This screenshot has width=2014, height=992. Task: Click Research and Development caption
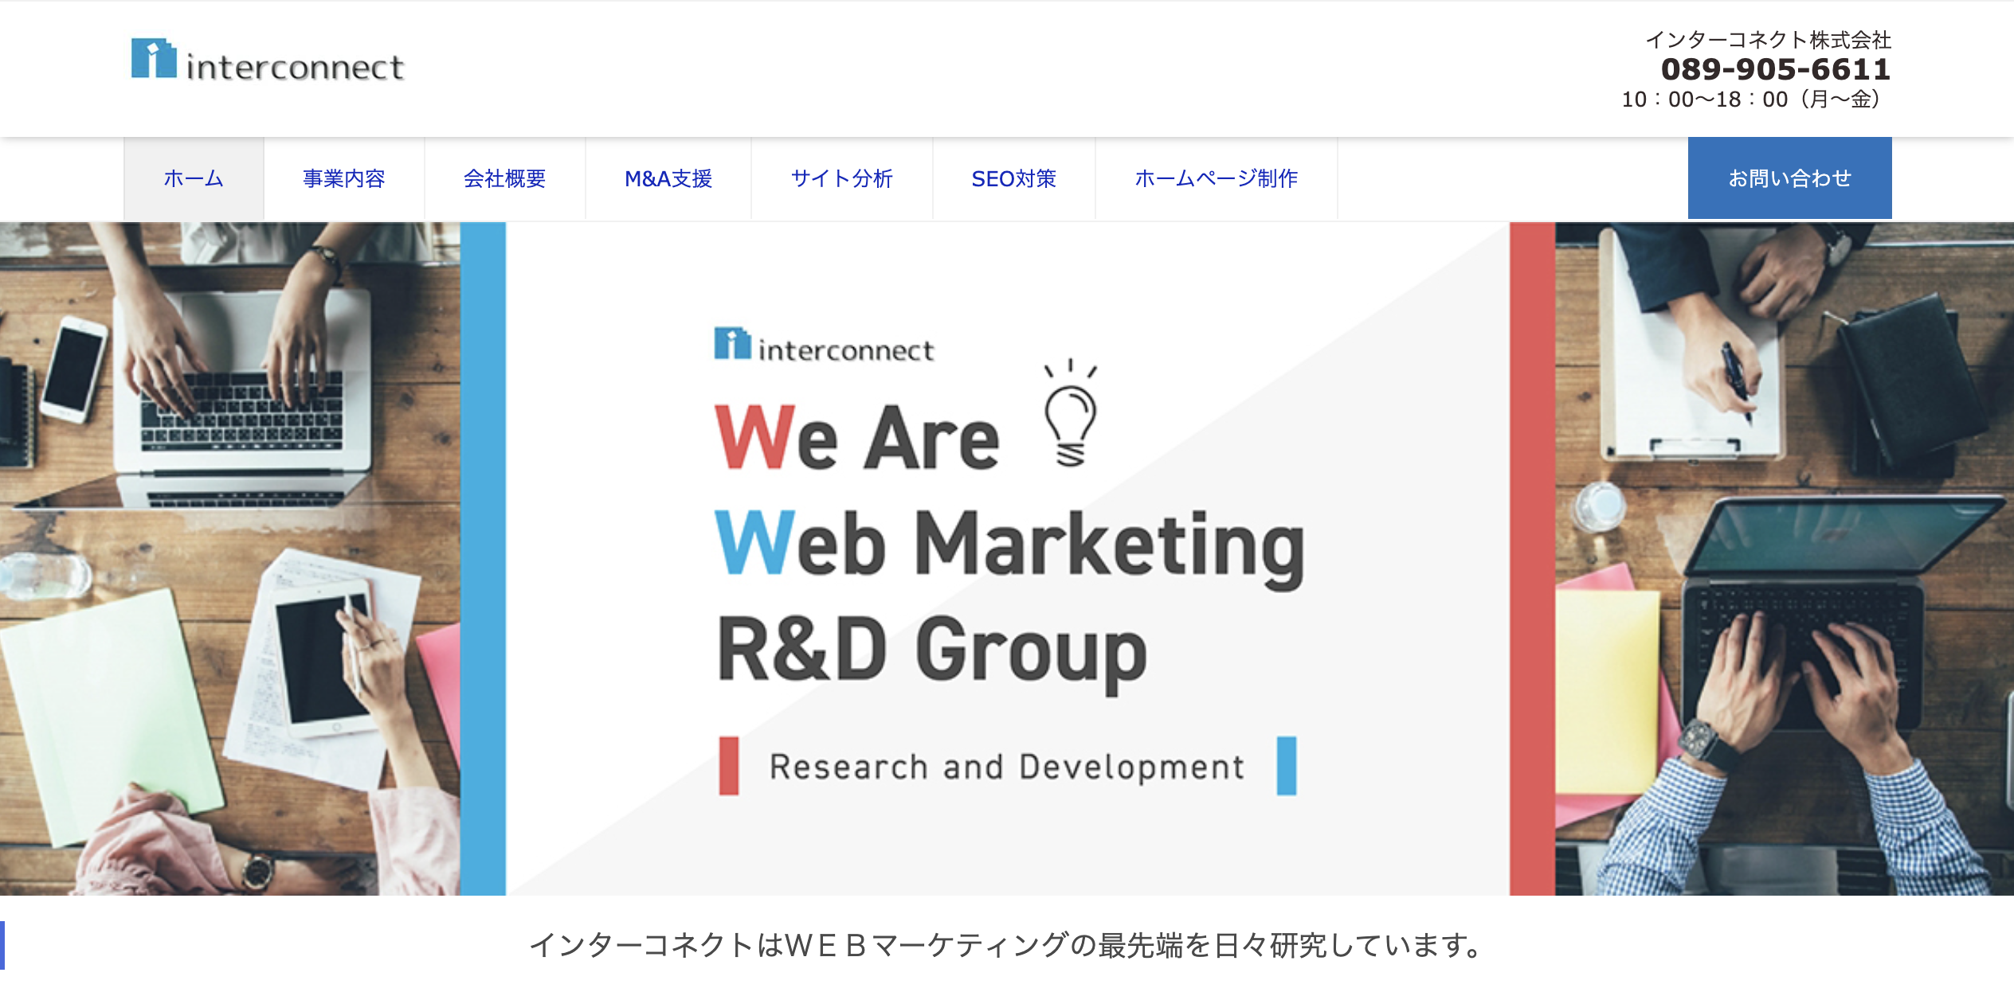tap(1006, 767)
